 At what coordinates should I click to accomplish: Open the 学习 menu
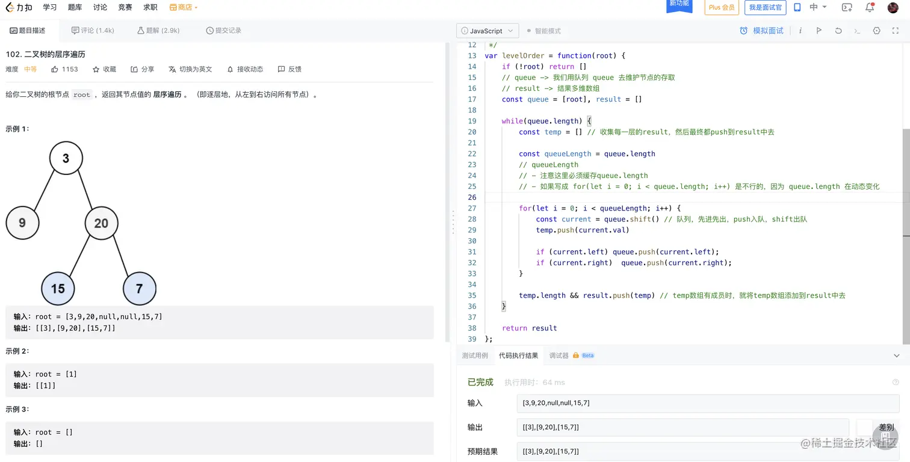(50, 7)
